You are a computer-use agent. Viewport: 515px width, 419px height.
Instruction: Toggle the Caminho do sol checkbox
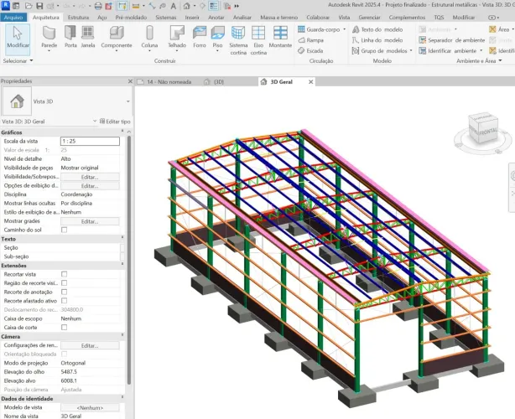(x=65, y=230)
